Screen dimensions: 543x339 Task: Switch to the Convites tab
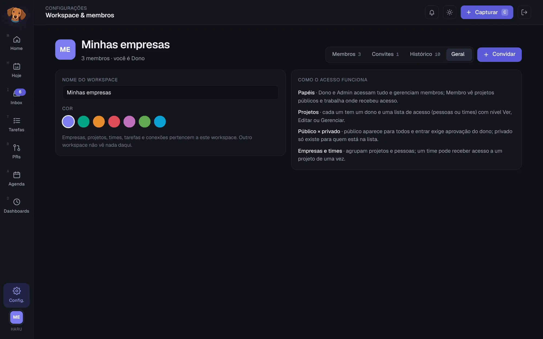[385, 54]
